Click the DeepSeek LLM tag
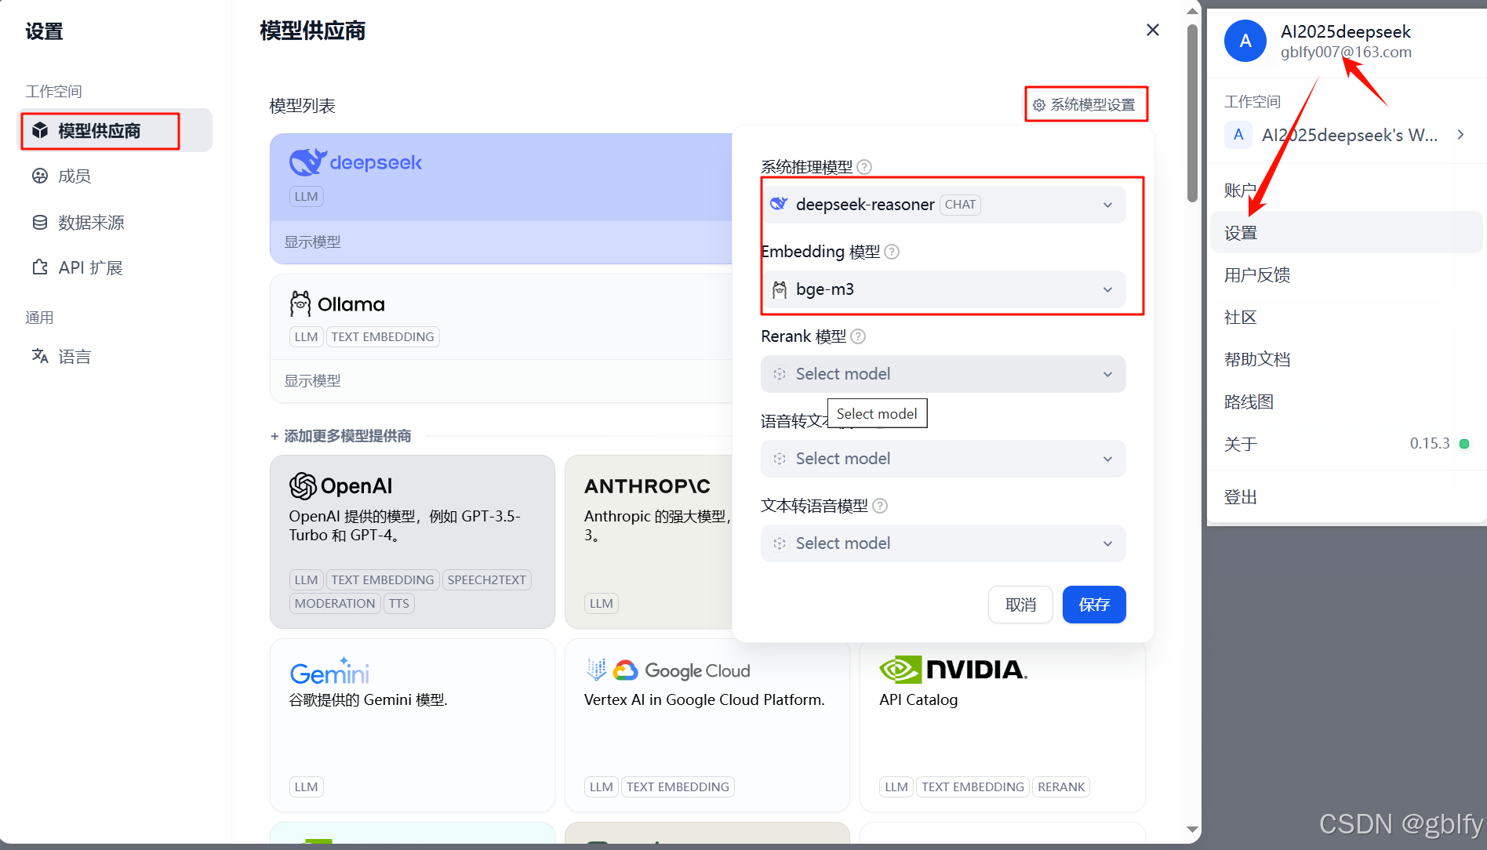Viewport: 1487px width, 850px height. [306, 196]
